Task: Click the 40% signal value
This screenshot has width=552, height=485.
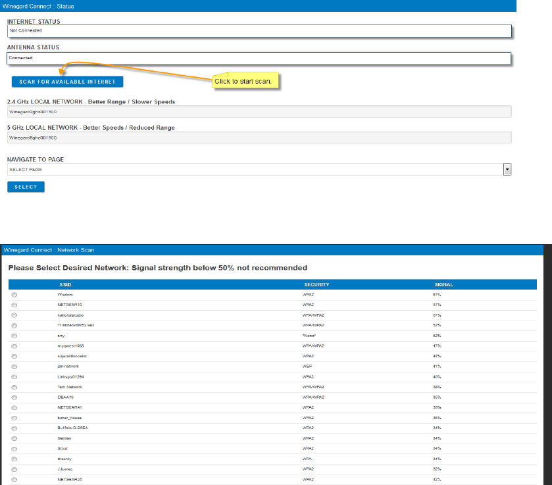Action: (x=437, y=377)
